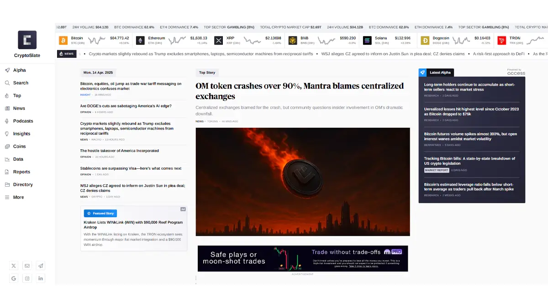
Task: Click the Google News social icon
Action: (x=14, y=278)
